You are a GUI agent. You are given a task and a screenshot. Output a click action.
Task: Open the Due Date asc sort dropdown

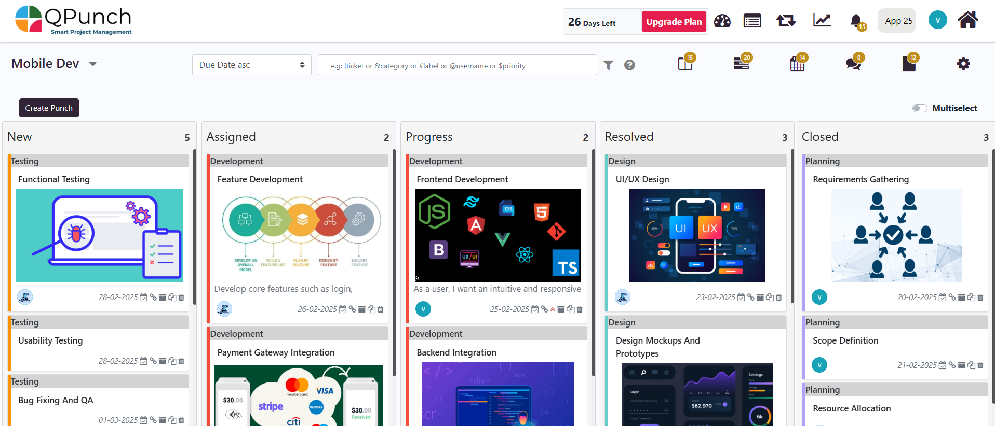pyautogui.click(x=252, y=65)
